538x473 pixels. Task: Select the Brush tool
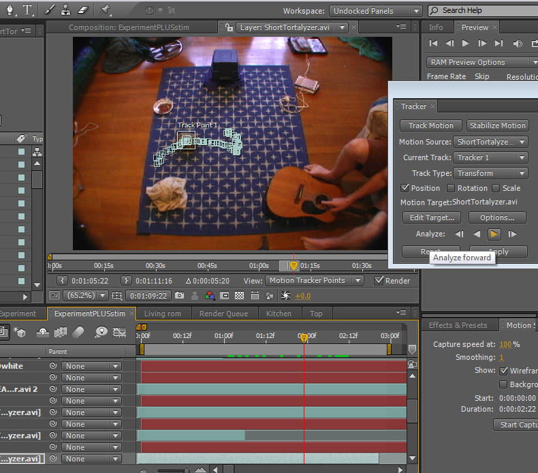point(50,10)
